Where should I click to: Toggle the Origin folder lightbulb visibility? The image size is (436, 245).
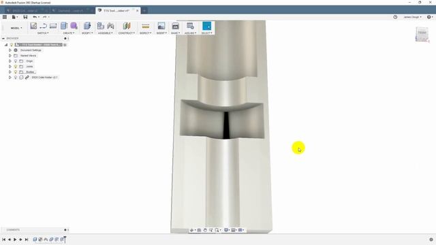tap(16, 61)
